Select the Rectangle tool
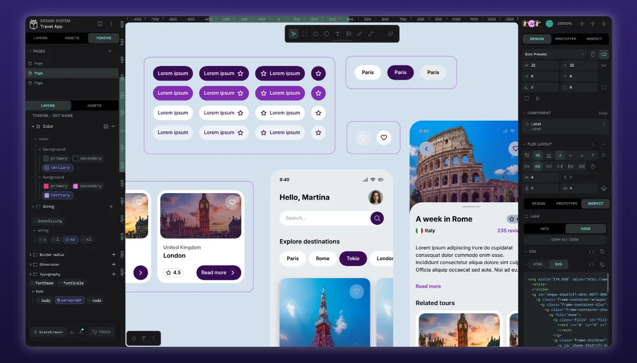The image size is (637, 363). (x=316, y=34)
